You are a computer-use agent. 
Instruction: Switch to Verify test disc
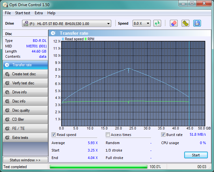[25, 83]
